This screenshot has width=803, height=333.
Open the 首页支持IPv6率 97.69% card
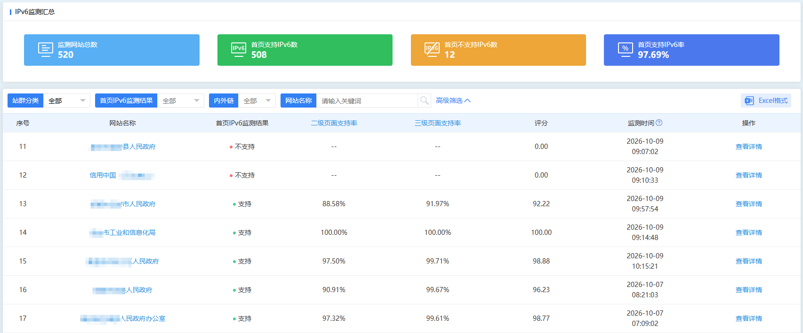coord(691,50)
